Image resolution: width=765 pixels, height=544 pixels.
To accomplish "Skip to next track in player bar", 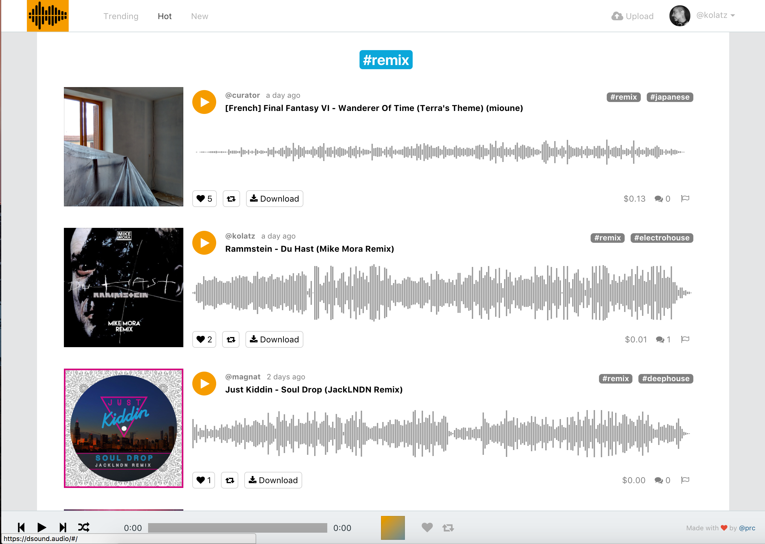I will pos(63,527).
